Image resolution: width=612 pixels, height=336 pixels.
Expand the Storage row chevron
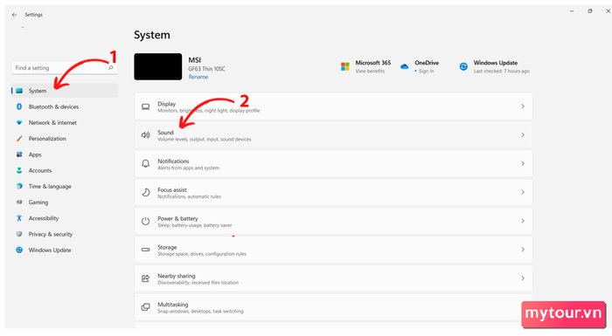click(523, 250)
